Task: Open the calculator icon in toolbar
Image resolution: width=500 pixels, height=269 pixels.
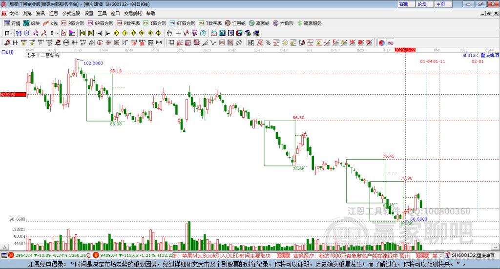Action: [x=222, y=33]
